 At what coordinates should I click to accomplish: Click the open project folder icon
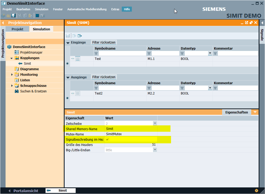(8, 16)
